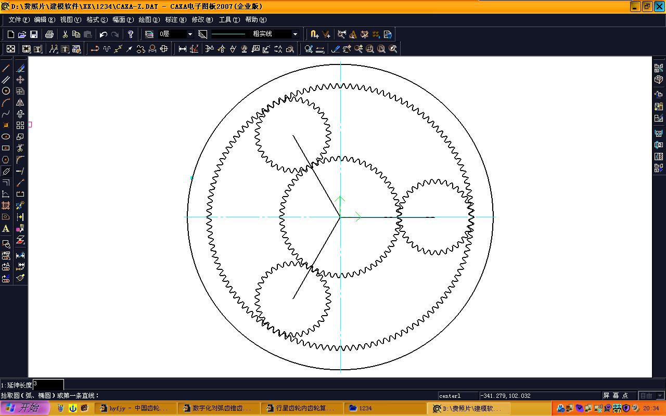Image resolution: width=666 pixels, height=416 pixels.
Task: Select the Parallel lines tool
Action: [6, 80]
